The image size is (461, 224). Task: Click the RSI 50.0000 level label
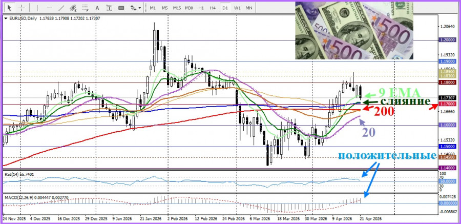click(448, 181)
